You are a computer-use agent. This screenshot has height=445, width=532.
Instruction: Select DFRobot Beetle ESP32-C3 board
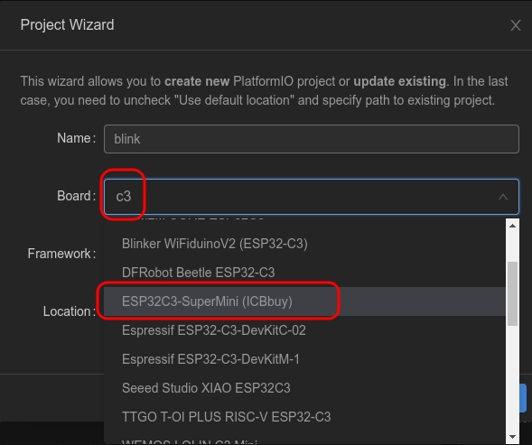click(304, 273)
